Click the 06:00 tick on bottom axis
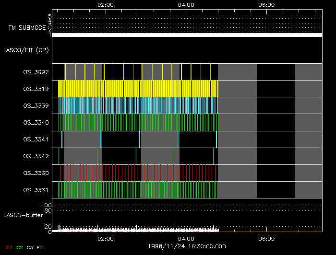Image resolution: width=336 pixels, height=255 pixels. click(266, 239)
